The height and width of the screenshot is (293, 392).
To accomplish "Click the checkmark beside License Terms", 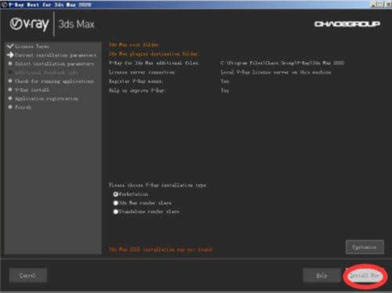I will tap(10, 46).
